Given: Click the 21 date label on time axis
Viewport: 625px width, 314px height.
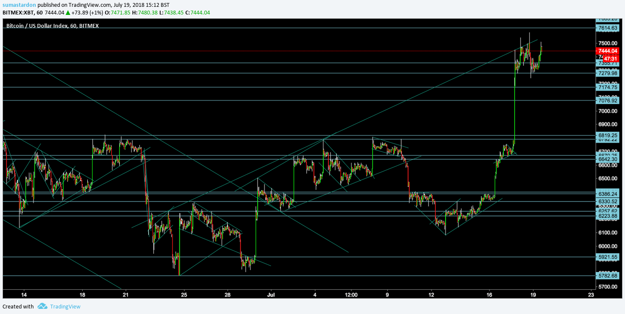Looking at the screenshot, I should [125, 294].
